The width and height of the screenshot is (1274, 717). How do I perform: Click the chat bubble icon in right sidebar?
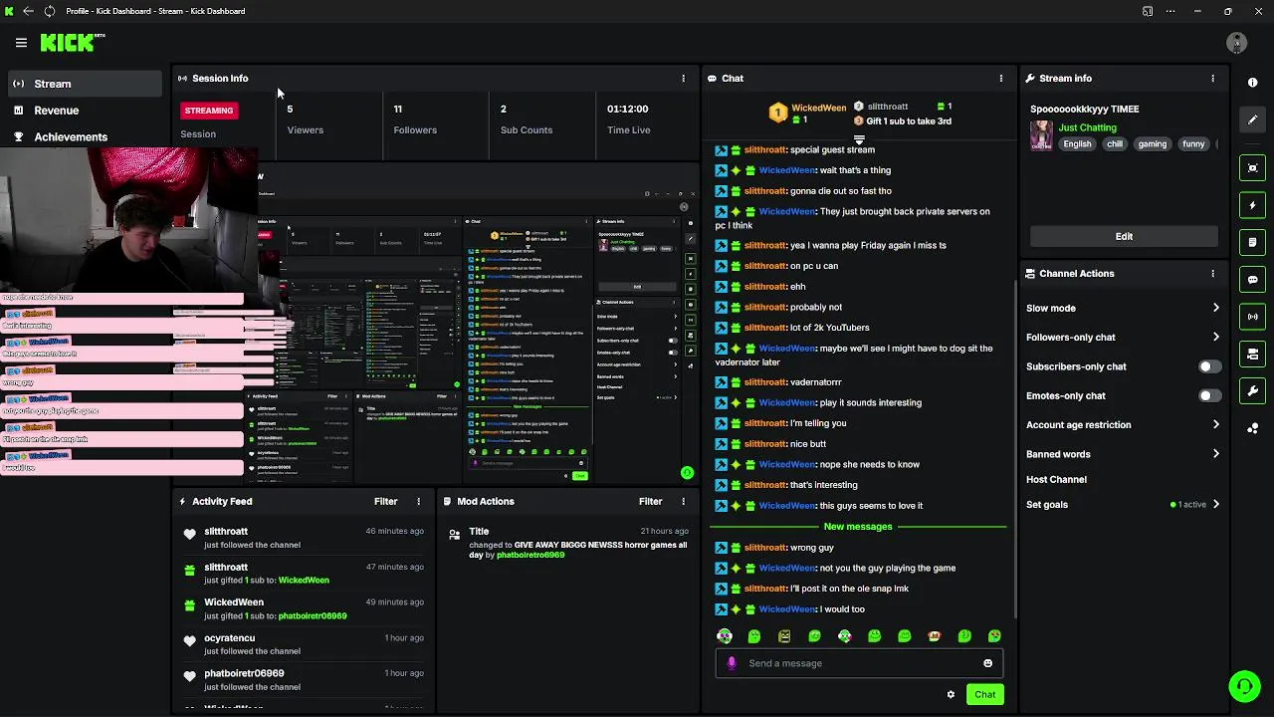click(x=1253, y=280)
